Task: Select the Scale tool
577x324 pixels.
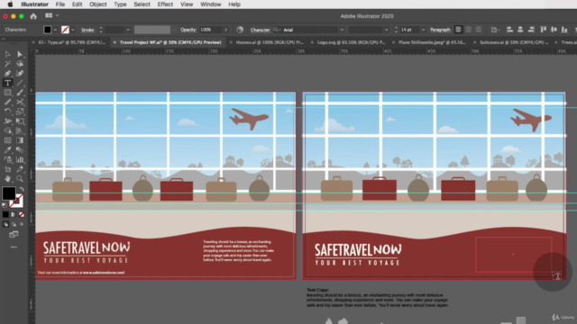Action: tap(20, 112)
